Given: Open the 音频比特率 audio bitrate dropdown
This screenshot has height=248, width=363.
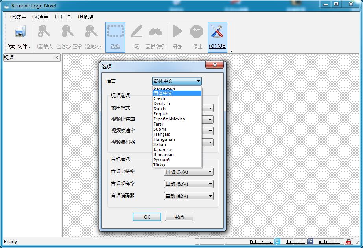Looking at the screenshot, I should [x=189, y=172].
